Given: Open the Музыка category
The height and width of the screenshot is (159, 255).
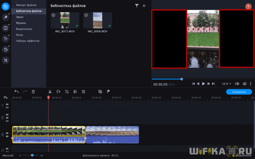Looking at the screenshot, I should [21, 23].
